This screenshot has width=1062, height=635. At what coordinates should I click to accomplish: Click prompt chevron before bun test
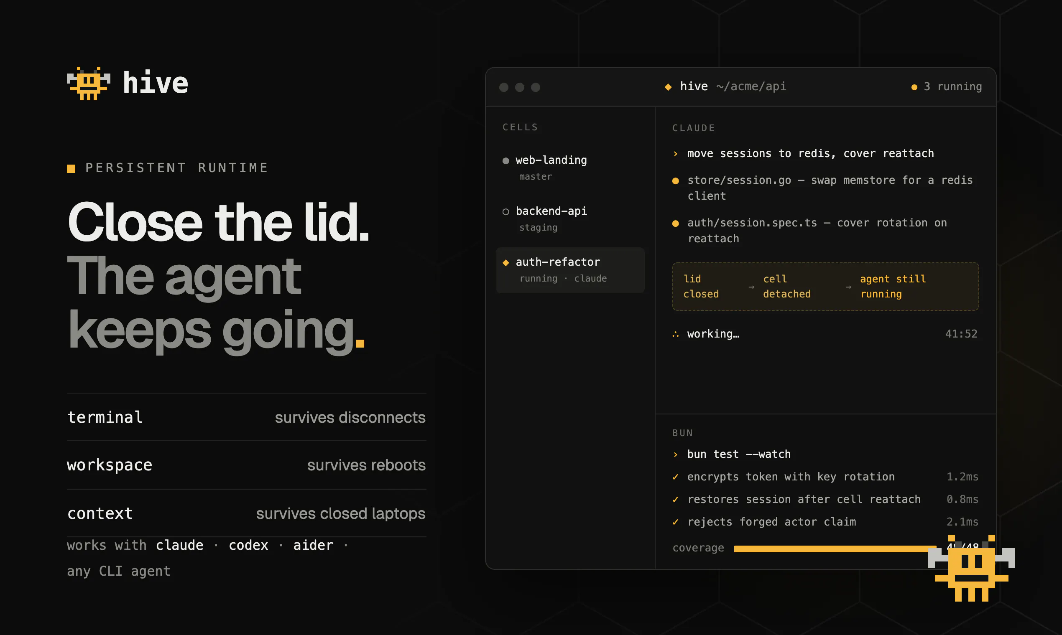click(676, 455)
